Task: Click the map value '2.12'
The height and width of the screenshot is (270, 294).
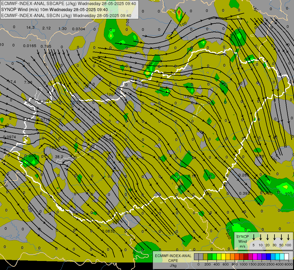Action: tap(47, 28)
